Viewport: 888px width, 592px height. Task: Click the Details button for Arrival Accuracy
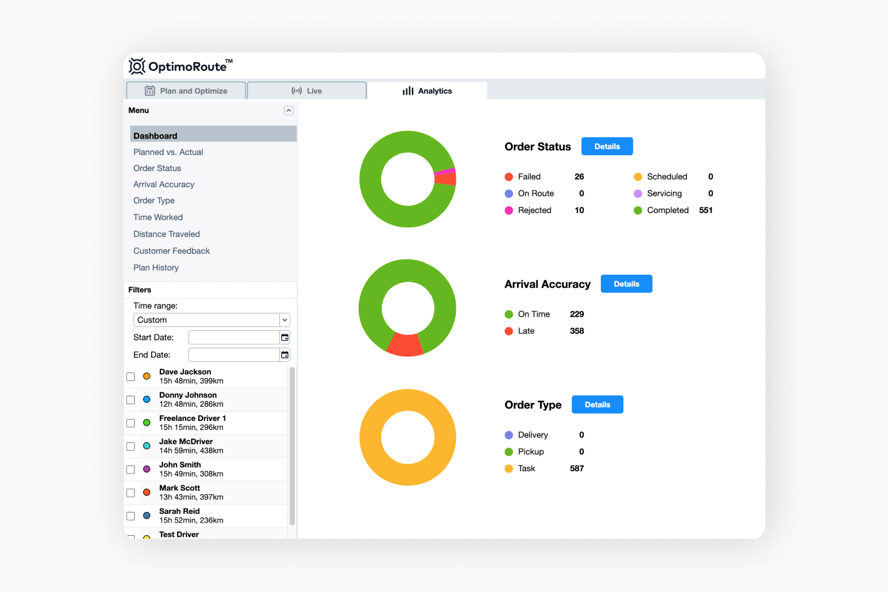click(626, 284)
